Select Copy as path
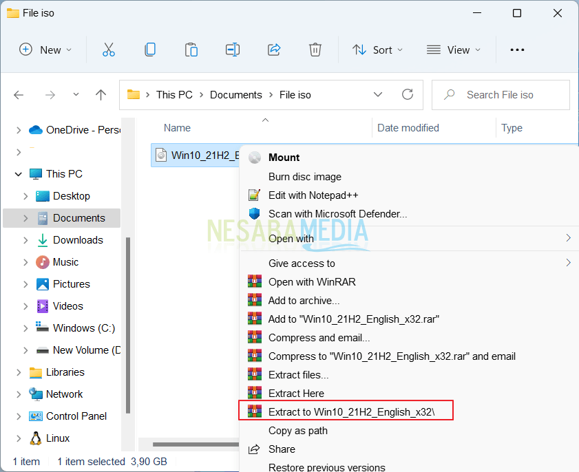This screenshot has width=579, height=472. click(409, 431)
